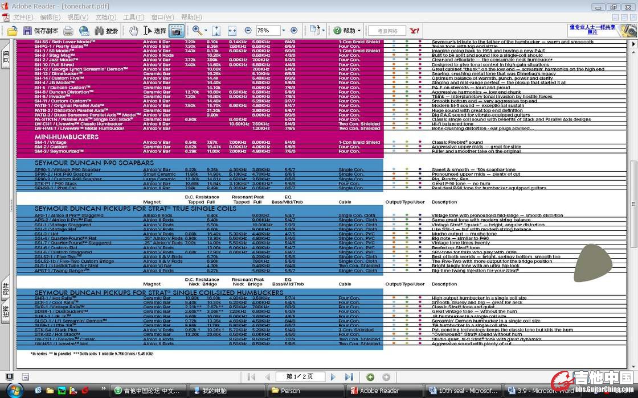638x398 pixels.
Task: Select the Hand tool
Action: (x=133, y=31)
